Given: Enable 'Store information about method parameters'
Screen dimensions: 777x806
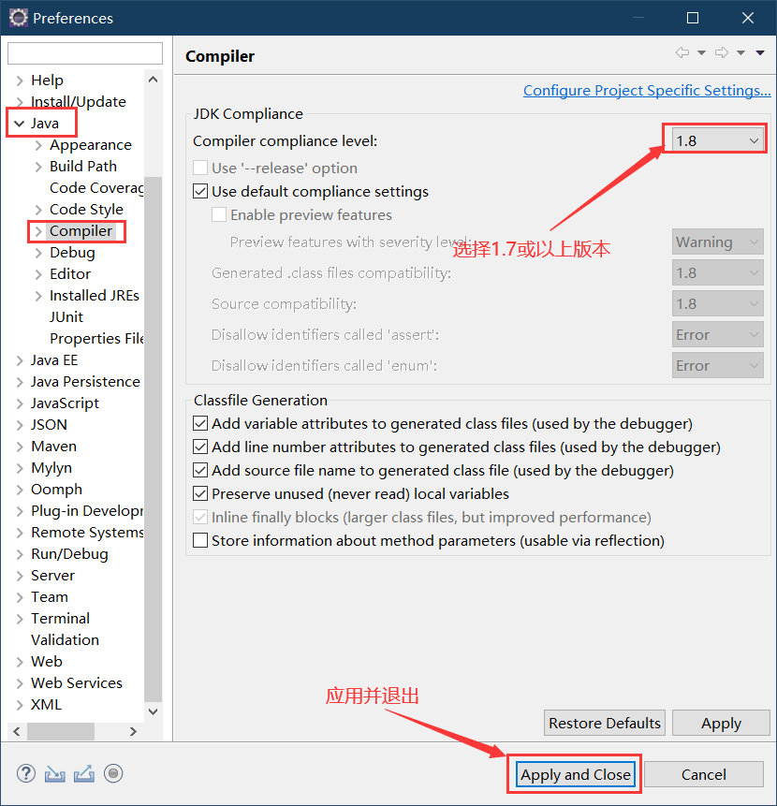Looking at the screenshot, I should 200,540.
